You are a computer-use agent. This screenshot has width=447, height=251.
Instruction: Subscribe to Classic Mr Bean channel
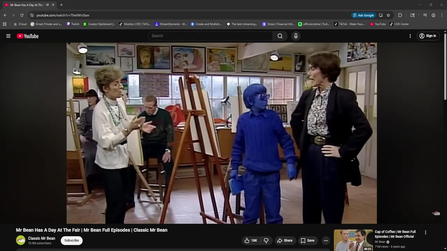pos(72,241)
